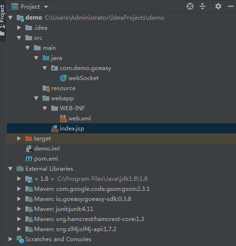Expand the goeasy-sdk Maven library arrow
Image resolution: width=236 pixels, height=246 pixels.
pos(19,199)
